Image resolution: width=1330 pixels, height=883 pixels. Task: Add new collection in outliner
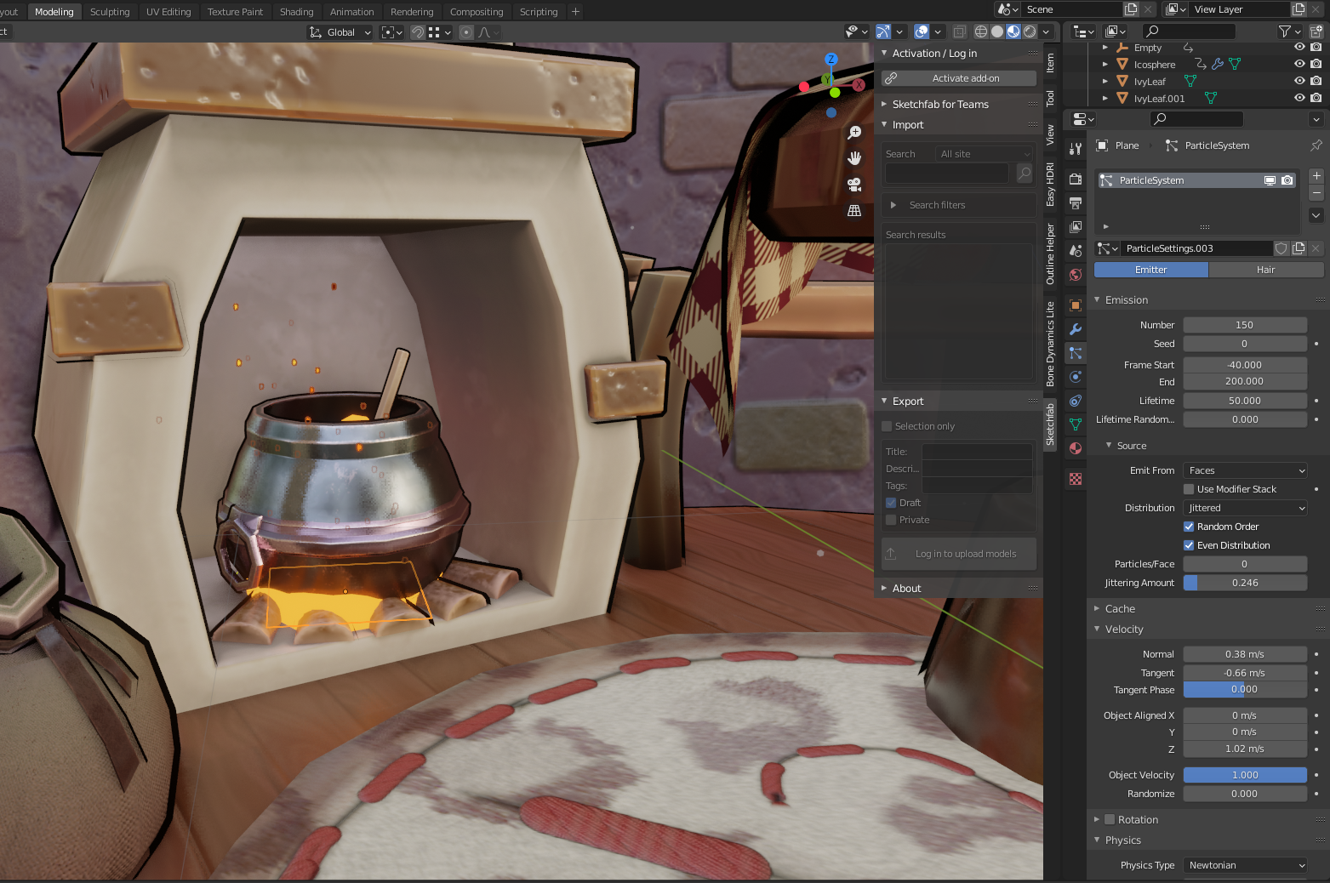1316,31
